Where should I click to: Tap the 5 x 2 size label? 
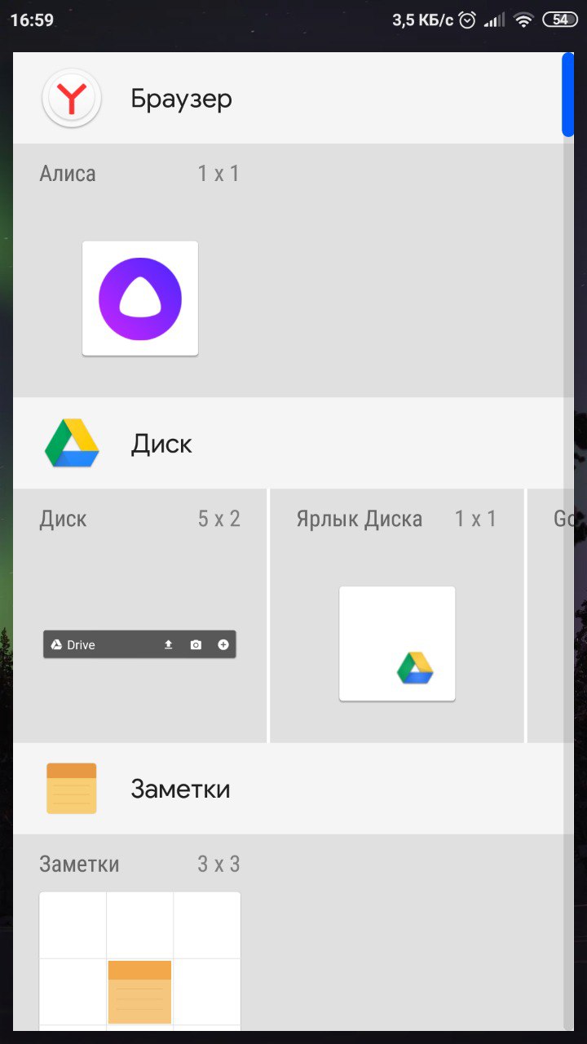pos(218,520)
